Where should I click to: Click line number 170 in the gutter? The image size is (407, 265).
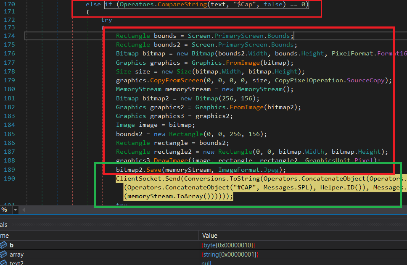(x=9, y=4)
